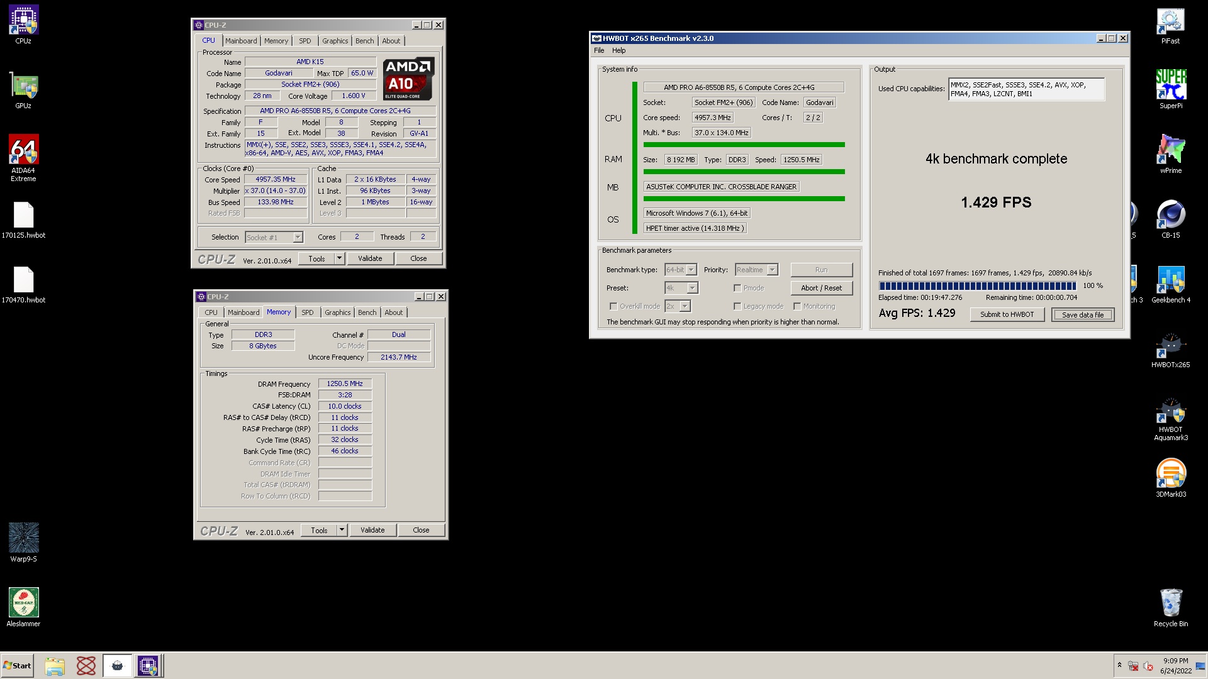Click the volume tray icon
The width and height of the screenshot is (1208, 679).
pos(1148,666)
